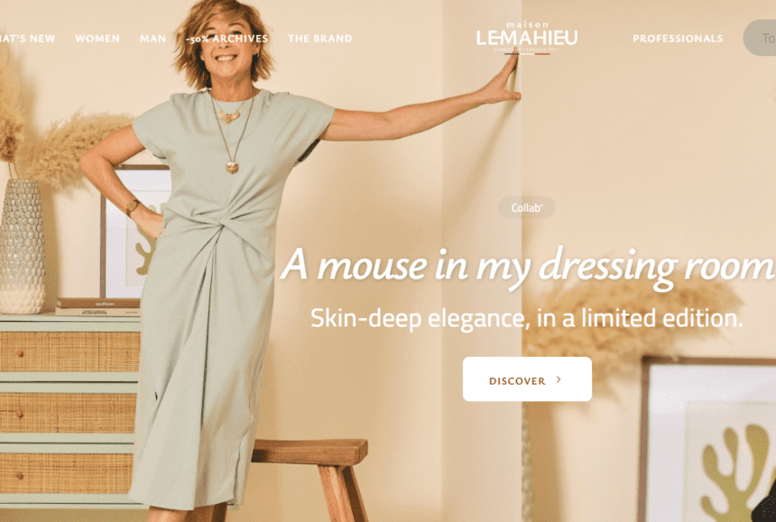Click the Collab' tag badge
The width and height of the screenshot is (776, 522).
click(x=527, y=207)
